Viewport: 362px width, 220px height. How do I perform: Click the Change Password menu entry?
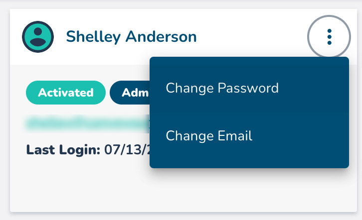pos(222,89)
